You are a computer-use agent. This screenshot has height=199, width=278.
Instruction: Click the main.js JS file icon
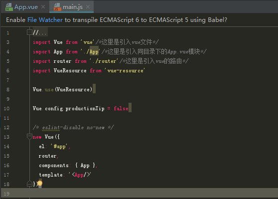pos(57,7)
